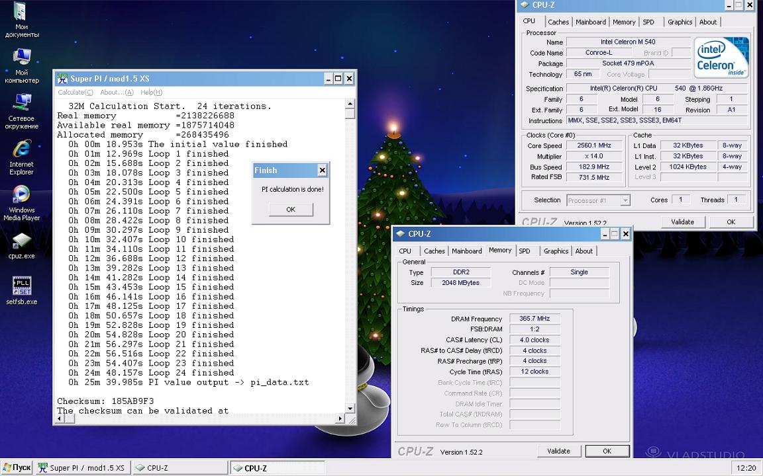Click scroll up arrow in Super PI log
This screenshot has height=476, width=763.
350,104
